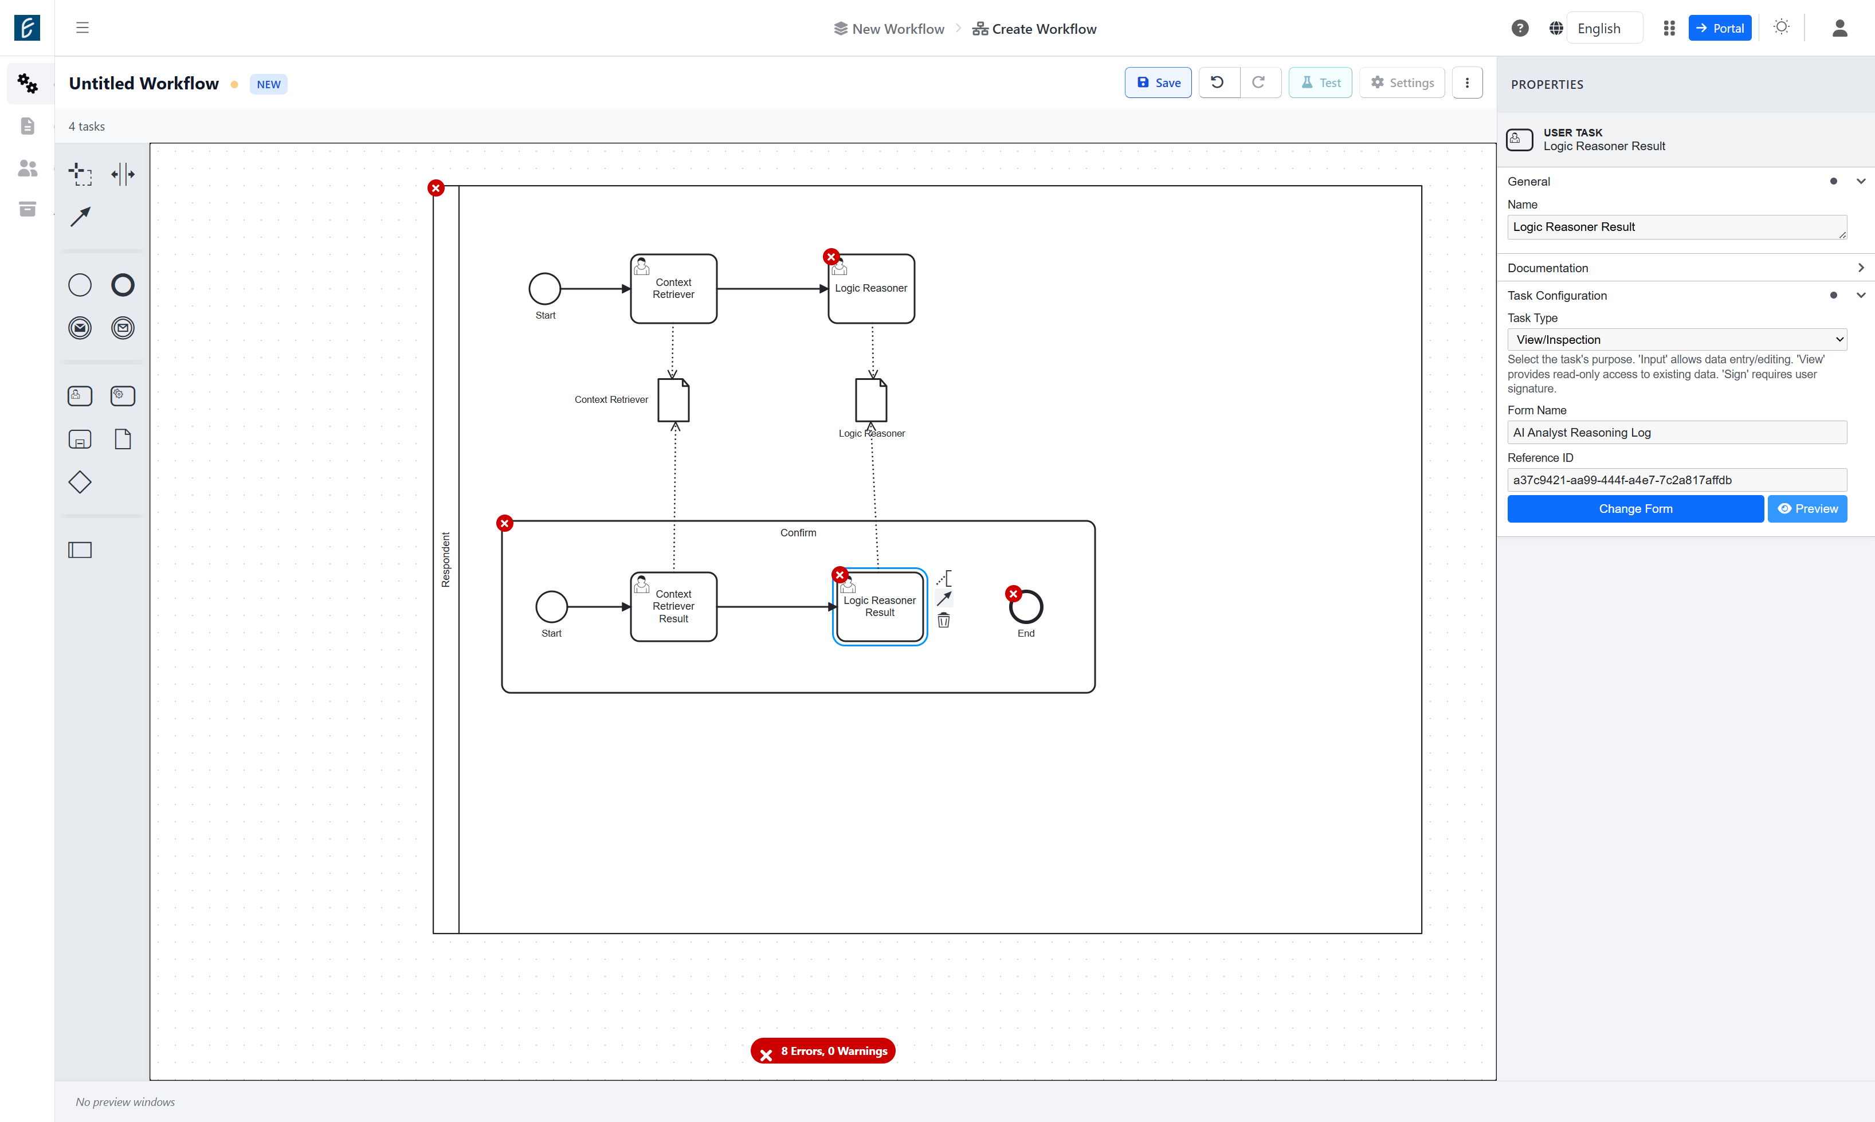Toggle the hamburger sidebar menu
Viewport: 1875px width, 1122px height.
tap(83, 28)
